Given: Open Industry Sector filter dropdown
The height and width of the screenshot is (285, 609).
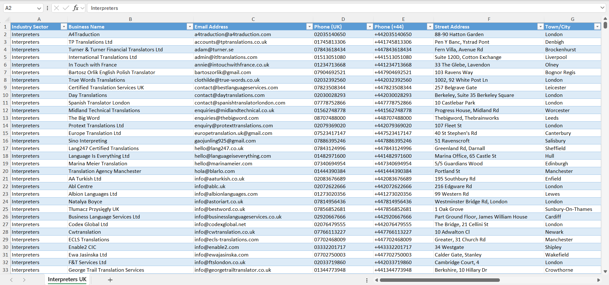Looking at the screenshot, I should click(64, 27).
